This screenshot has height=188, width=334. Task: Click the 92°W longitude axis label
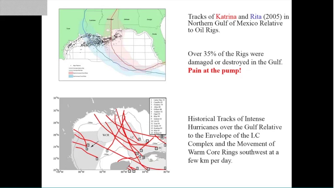(x=103, y=172)
